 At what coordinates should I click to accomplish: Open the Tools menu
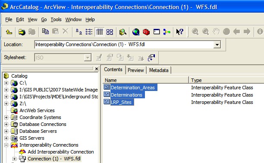click(x=56, y=19)
